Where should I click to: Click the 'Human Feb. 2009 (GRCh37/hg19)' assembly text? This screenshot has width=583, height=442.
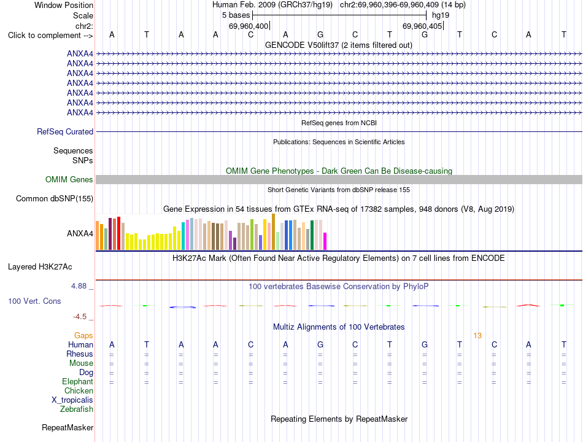(272, 5)
